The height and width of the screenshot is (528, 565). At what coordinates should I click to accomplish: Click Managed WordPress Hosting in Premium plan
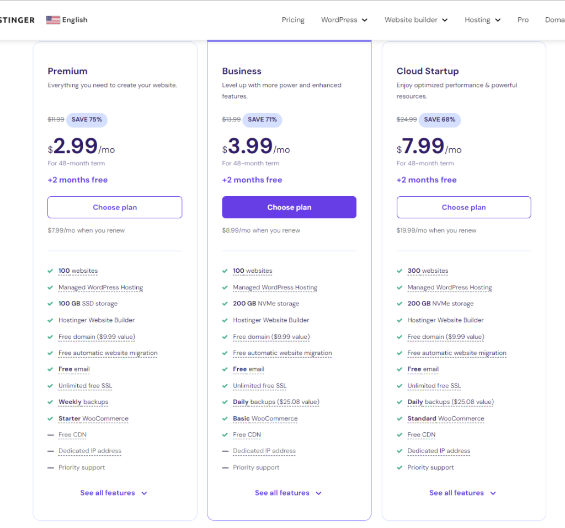[100, 287]
